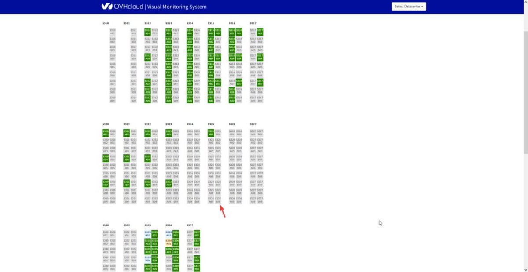Image resolution: width=528 pixels, height=272 pixels.
Task: Click the S336 row header label
Action: point(169,225)
